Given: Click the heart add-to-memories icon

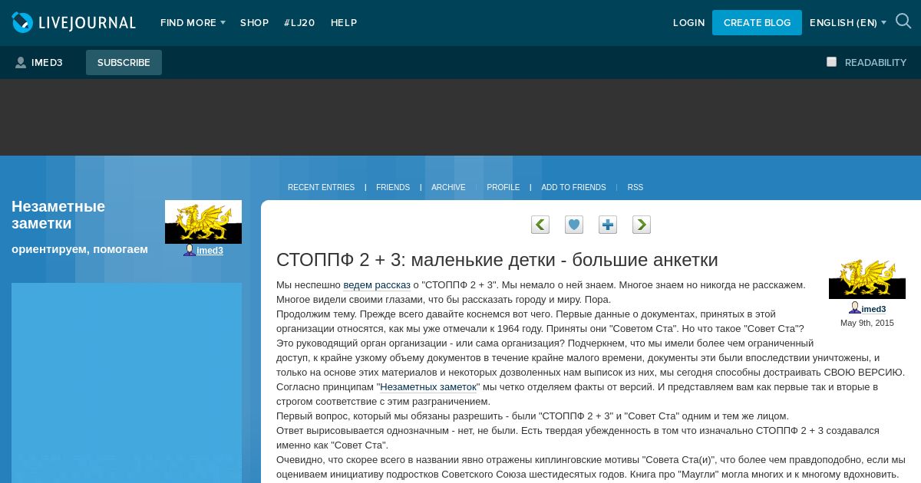Looking at the screenshot, I should coord(574,225).
